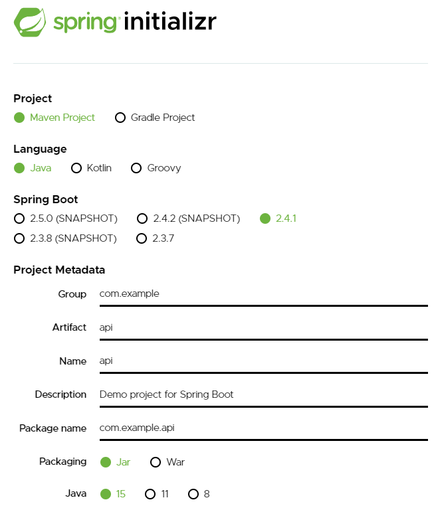432x510 pixels.
Task: Click into the Name field
Action: (263, 361)
